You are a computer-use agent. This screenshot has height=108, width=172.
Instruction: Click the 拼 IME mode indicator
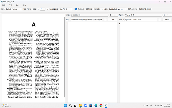click(151, 105)
